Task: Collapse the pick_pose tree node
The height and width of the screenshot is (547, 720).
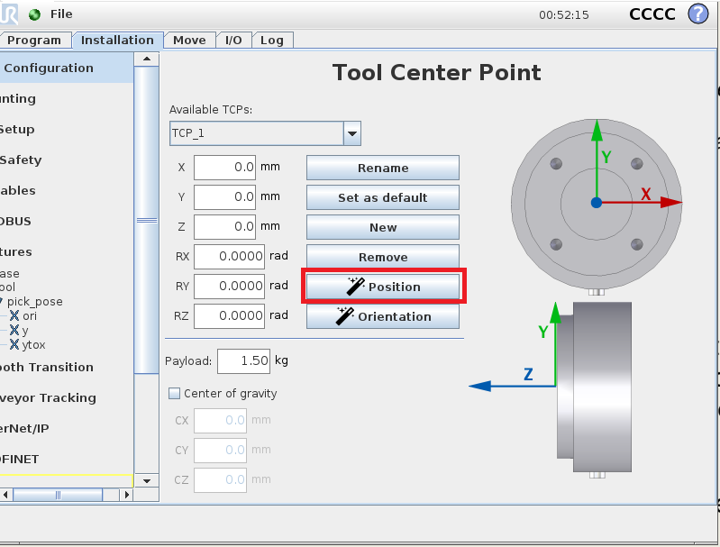Action: [2, 301]
